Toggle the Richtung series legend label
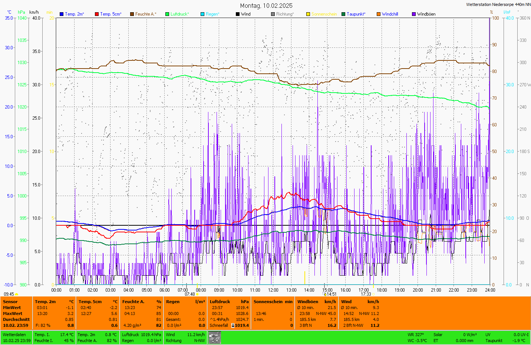Image resolution: width=531 pixels, height=345 pixels. (x=284, y=14)
